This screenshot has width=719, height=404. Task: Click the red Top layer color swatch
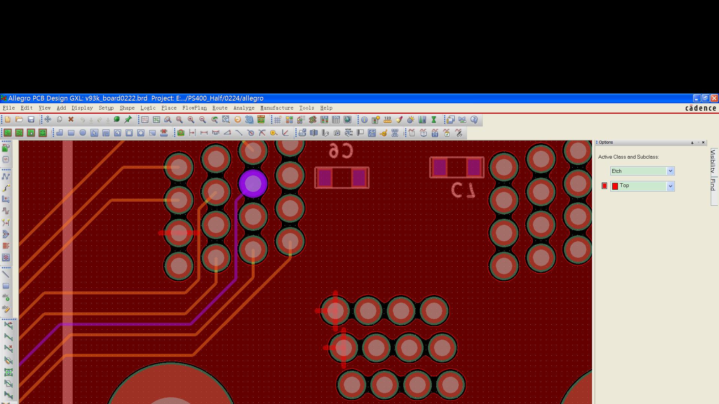tap(615, 186)
